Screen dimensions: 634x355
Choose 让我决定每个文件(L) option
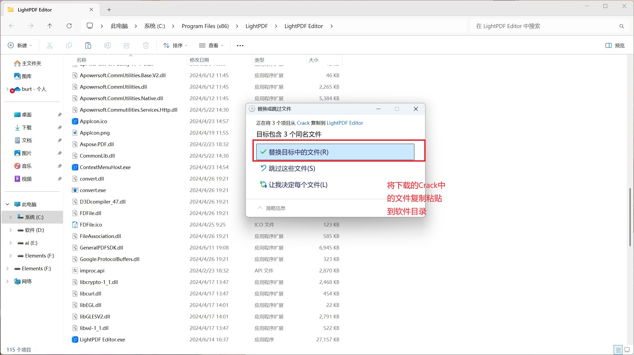[298, 185]
